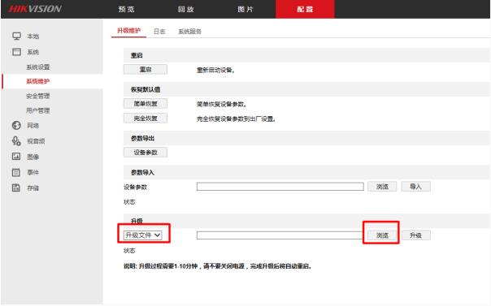
Task: Select the 本地 monitor icon in sidebar
Action: (x=16, y=36)
